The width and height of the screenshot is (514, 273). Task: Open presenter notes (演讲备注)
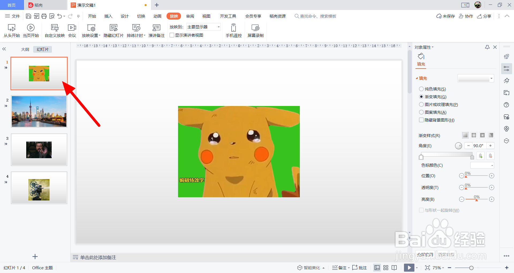pos(156,31)
